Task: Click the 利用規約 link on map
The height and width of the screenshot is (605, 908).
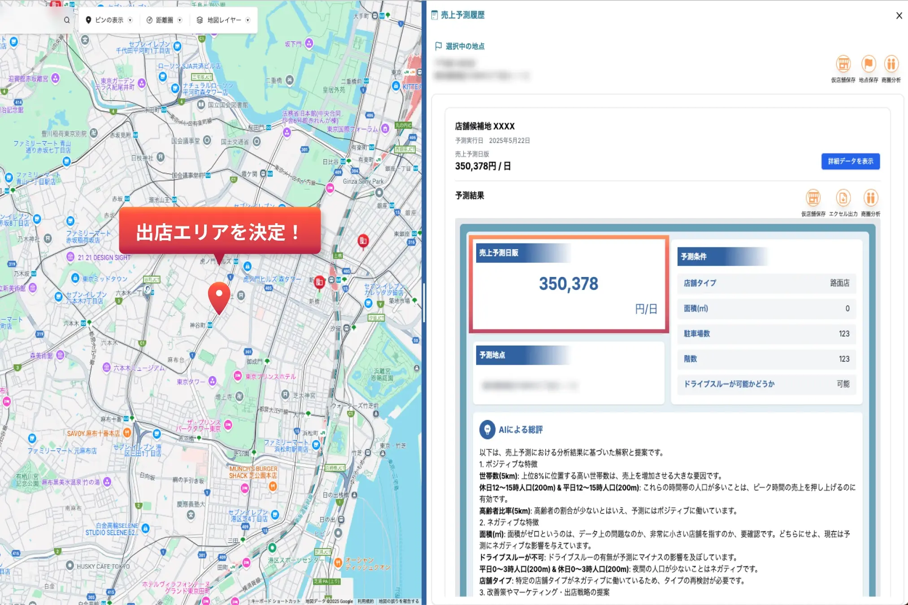Action: (365, 601)
